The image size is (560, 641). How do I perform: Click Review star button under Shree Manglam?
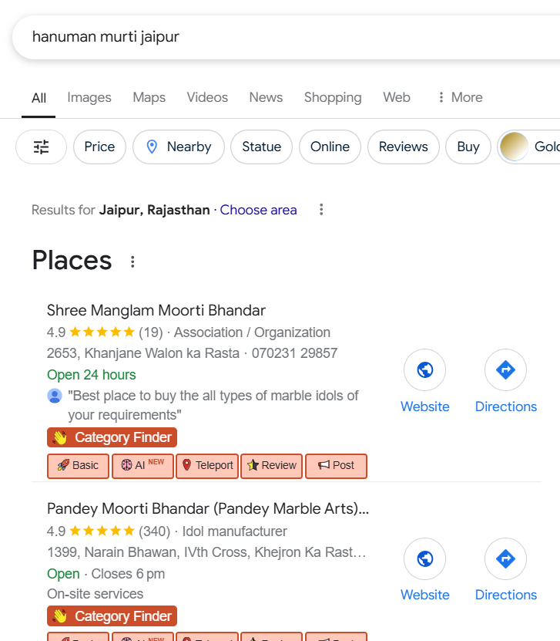[x=271, y=466]
